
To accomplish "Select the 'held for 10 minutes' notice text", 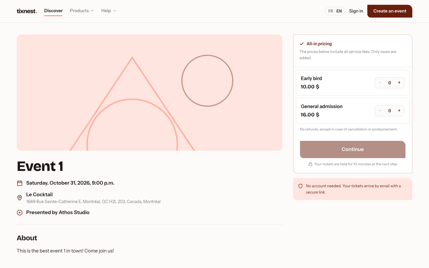I will click(x=356, y=164).
